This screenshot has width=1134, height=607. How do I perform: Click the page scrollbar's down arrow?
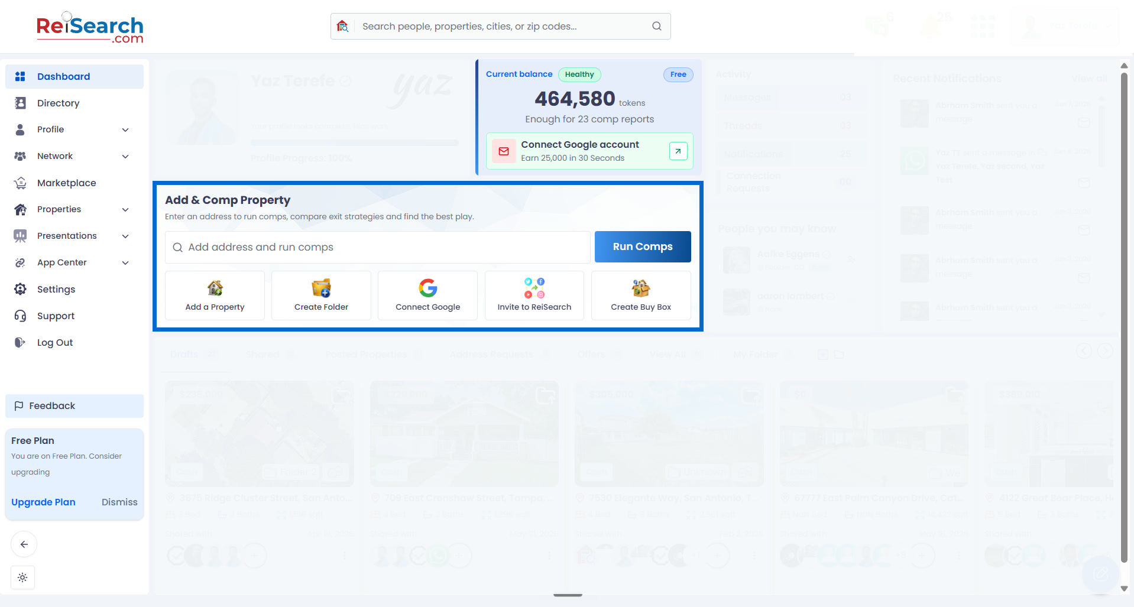pos(1124,588)
